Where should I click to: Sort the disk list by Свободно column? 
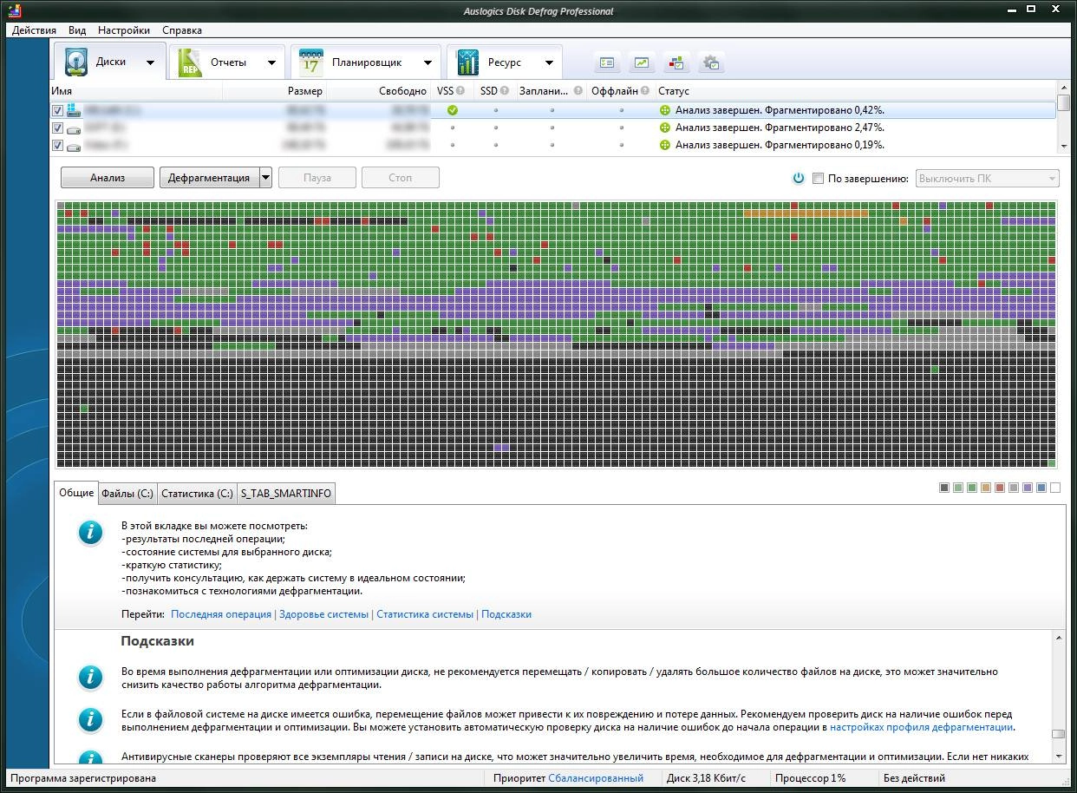379,90
